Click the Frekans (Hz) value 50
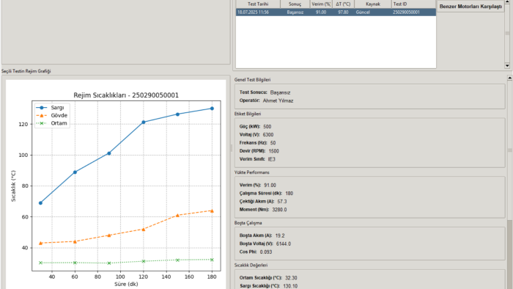513x289 pixels. pos(273,143)
